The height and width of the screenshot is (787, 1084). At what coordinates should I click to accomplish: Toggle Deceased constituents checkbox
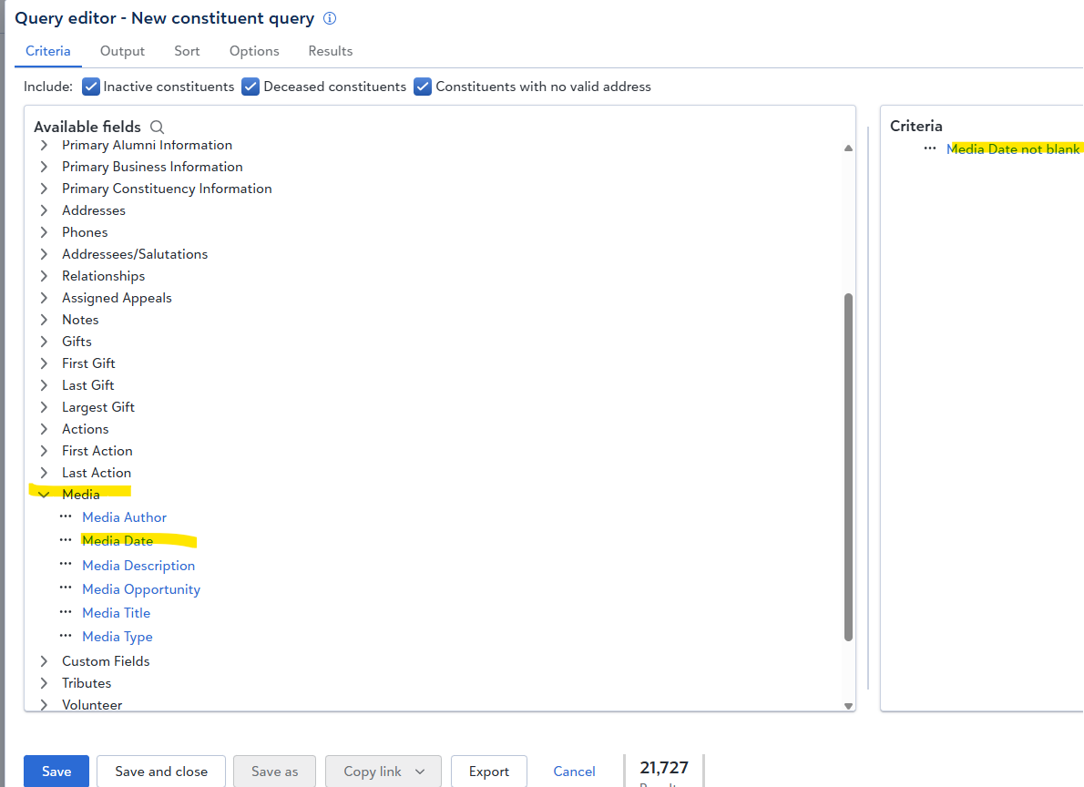coord(251,87)
